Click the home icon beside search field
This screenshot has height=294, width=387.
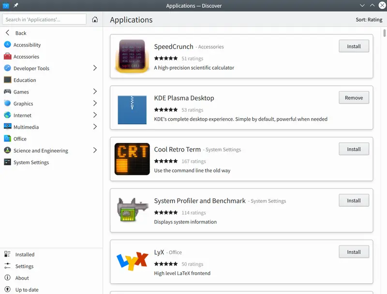pyautogui.click(x=95, y=19)
